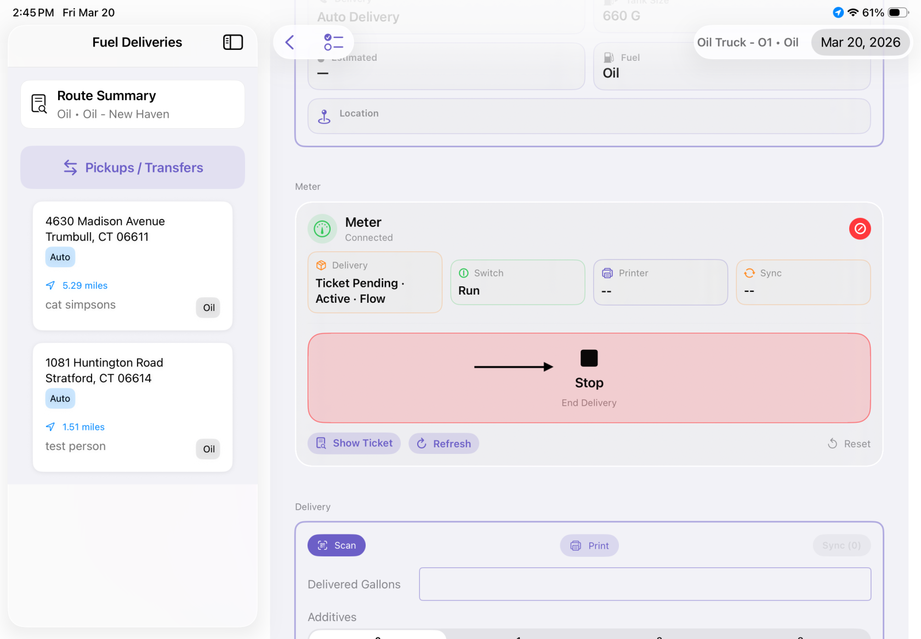Viewport: 921px width, 639px height.
Task: Open the checklist options icon
Action: [333, 42]
